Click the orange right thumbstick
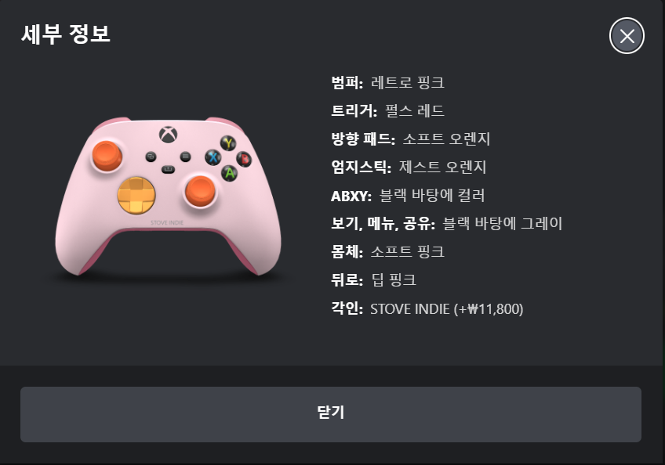 pos(200,191)
